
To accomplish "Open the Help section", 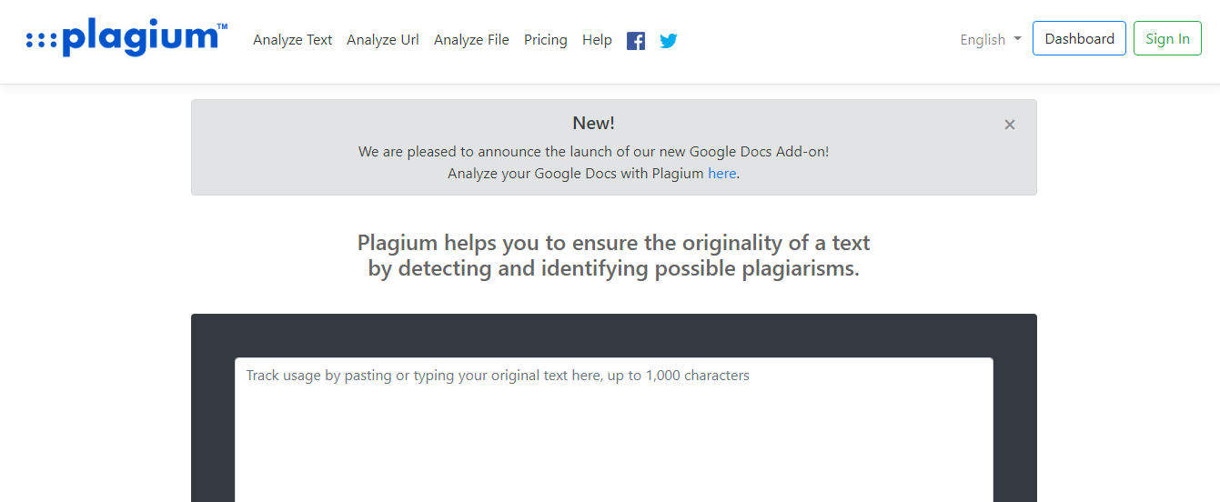I will pos(597,40).
